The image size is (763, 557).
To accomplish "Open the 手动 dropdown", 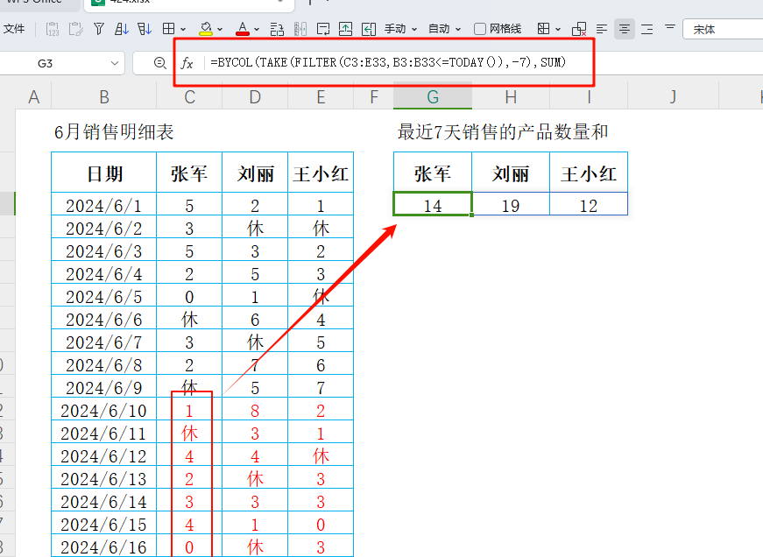I will point(400,29).
